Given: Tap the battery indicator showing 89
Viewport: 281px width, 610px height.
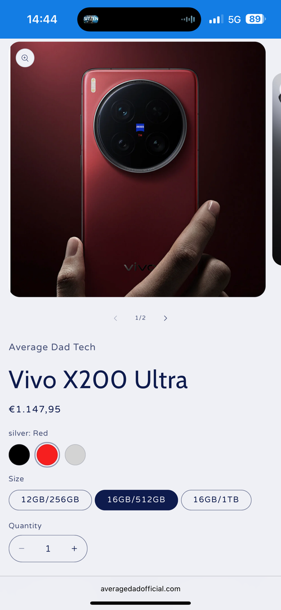Looking at the screenshot, I should 256,19.
